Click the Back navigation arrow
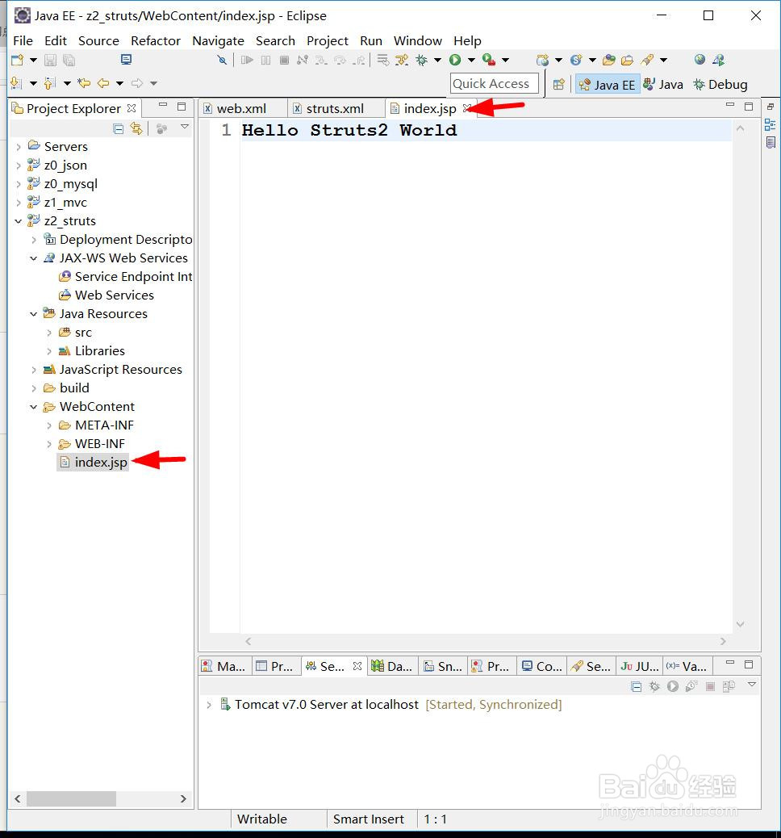Image resolution: width=781 pixels, height=838 pixels. [x=103, y=83]
